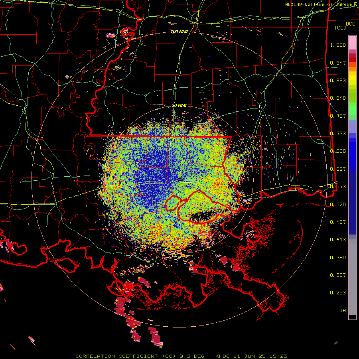This screenshot has height=359, width=359.
Task: Select the 0.520 legend value
Action: pyautogui.click(x=338, y=204)
